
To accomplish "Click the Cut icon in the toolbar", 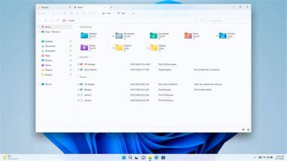I will point(54,14).
